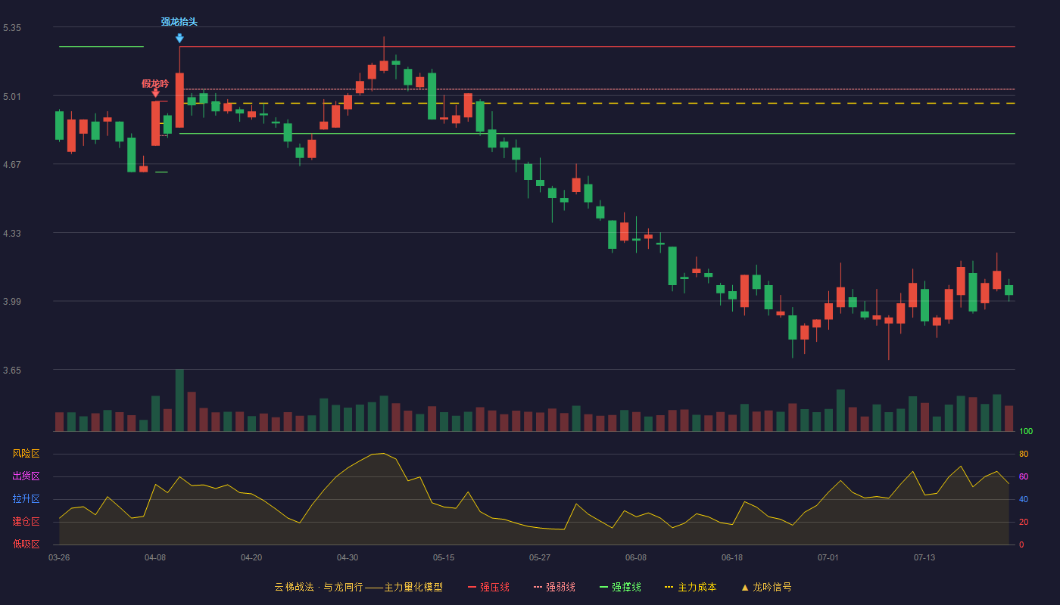Click the 假龙吟 annotation label
The image size is (1060, 605).
pyautogui.click(x=155, y=83)
